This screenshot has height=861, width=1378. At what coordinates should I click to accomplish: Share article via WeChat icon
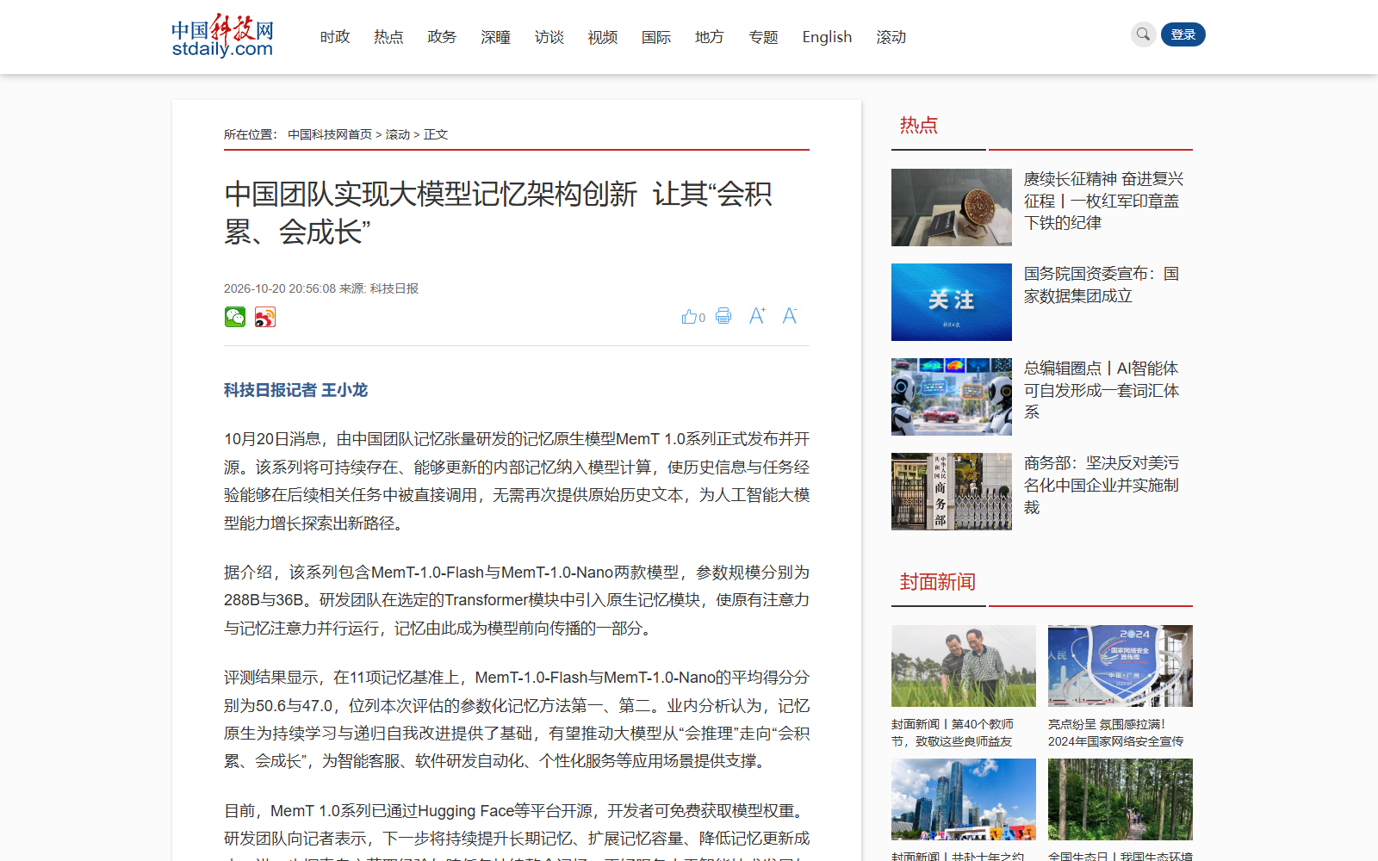(235, 317)
